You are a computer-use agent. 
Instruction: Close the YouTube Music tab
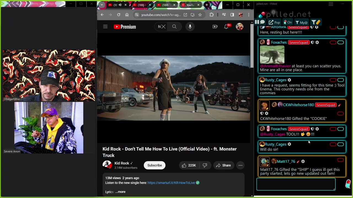click(198, 5)
